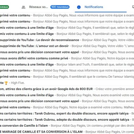Click the blue 100 nouveaux badge
The width and height of the screenshot is (134, 134).
(60, 7)
